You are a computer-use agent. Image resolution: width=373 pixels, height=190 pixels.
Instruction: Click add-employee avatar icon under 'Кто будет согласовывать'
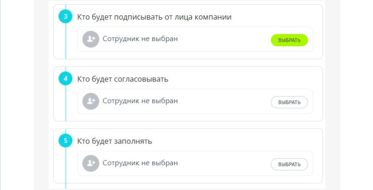pyautogui.click(x=91, y=101)
